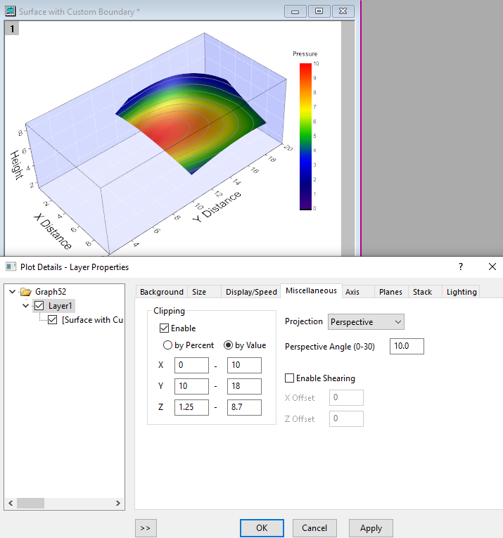Click the help question mark button
This screenshot has width=503, height=538.
(461, 267)
